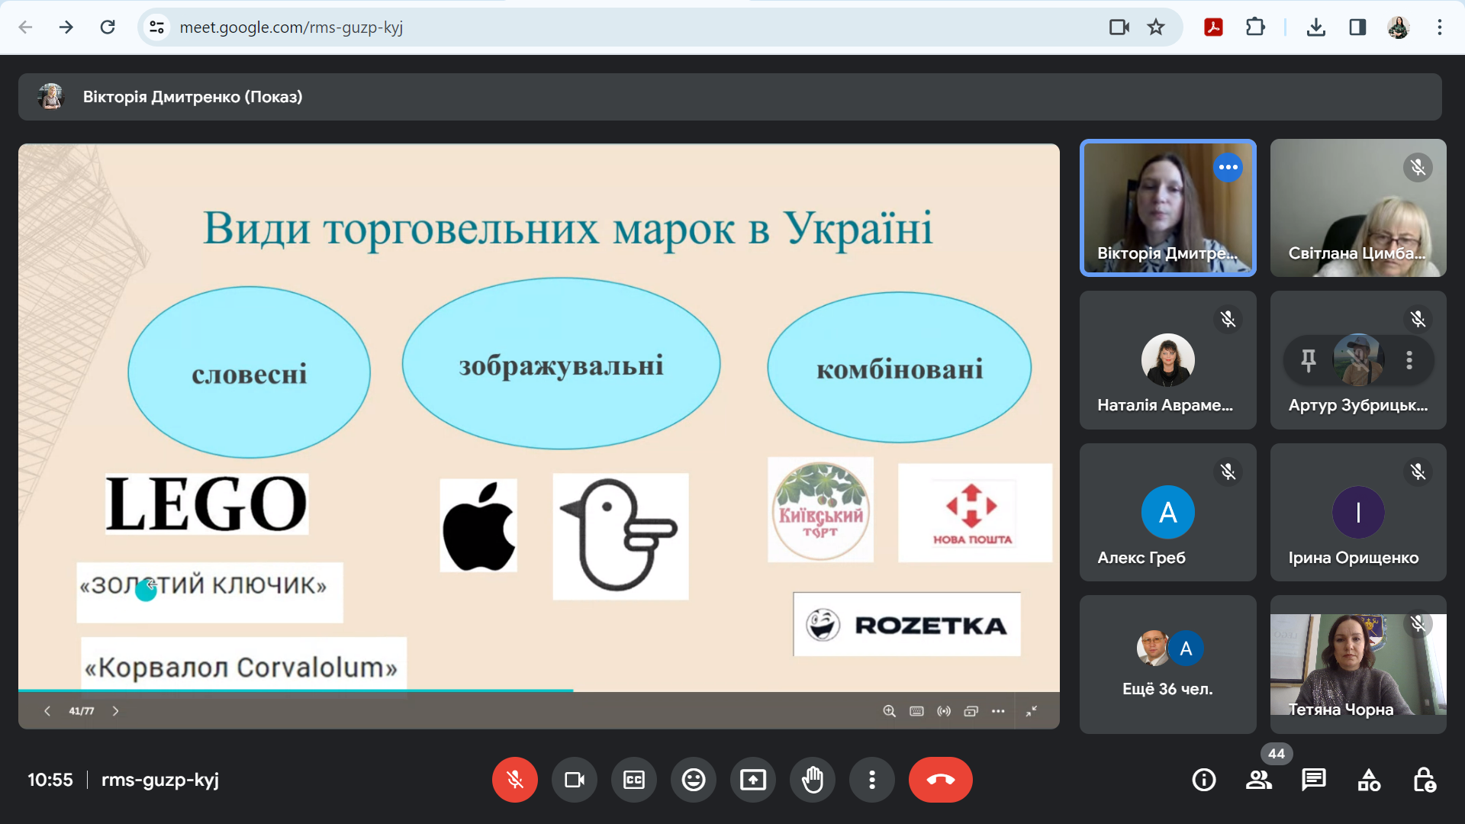The height and width of the screenshot is (824, 1465).
Task: Open the Chrome three-dot menu
Action: coord(1440,27)
